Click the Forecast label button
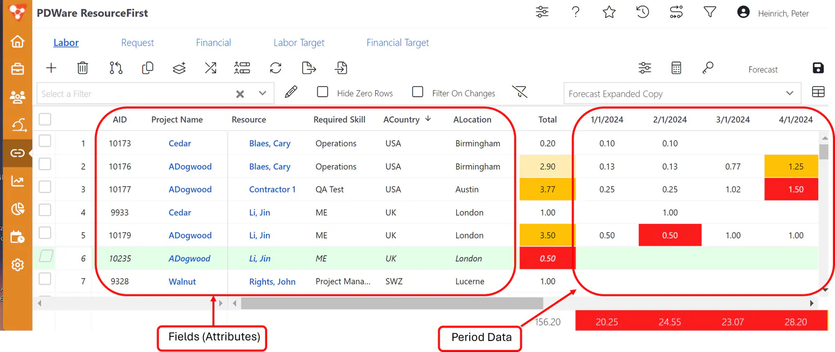This screenshot has width=835, height=352. 762,69
